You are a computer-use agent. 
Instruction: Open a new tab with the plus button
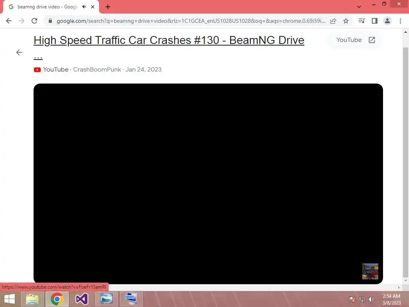[108, 7]
